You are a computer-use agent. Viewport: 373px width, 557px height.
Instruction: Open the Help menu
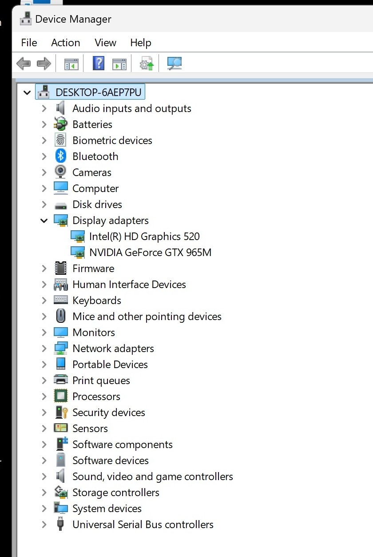[x=141, y=43]
